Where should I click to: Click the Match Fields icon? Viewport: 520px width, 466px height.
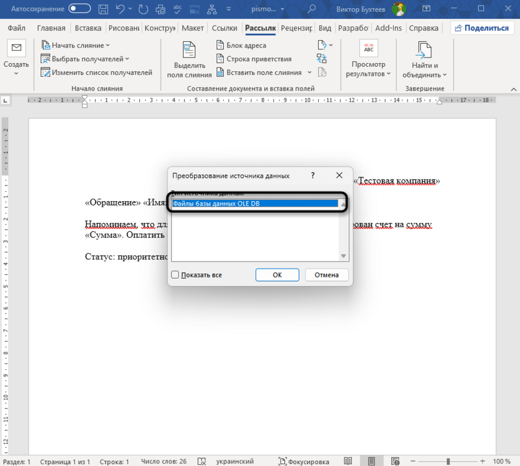pos(322,59)
